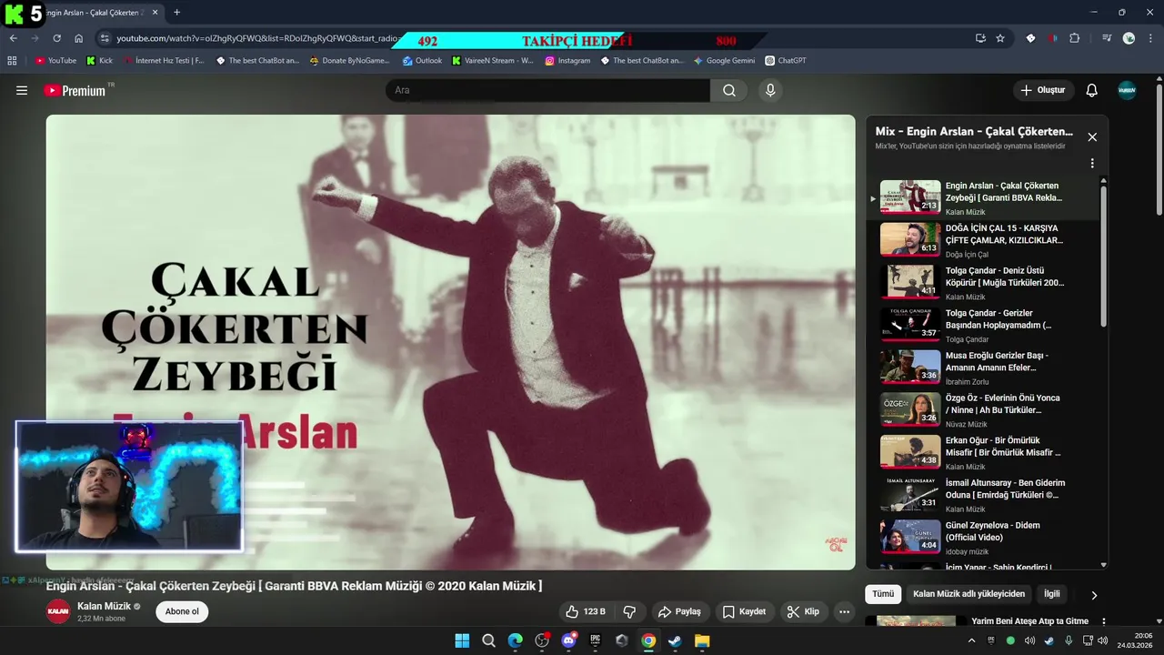Open Discord from taskbar
This screenshot has height=655, width=1164.
(x=568, y=640)
